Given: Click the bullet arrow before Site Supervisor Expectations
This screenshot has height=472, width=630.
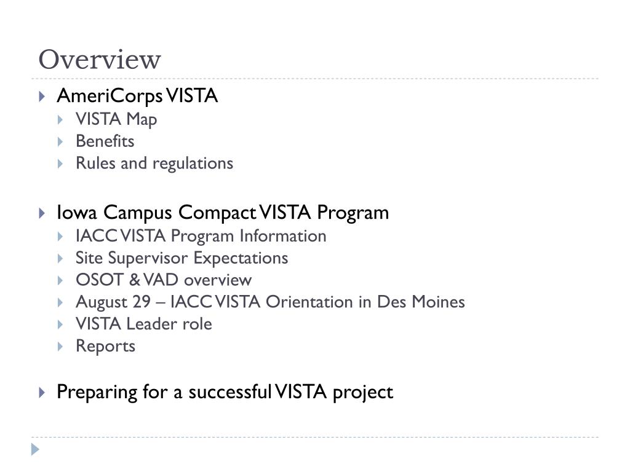Looking at the screenshot, I should coord(60,259).
